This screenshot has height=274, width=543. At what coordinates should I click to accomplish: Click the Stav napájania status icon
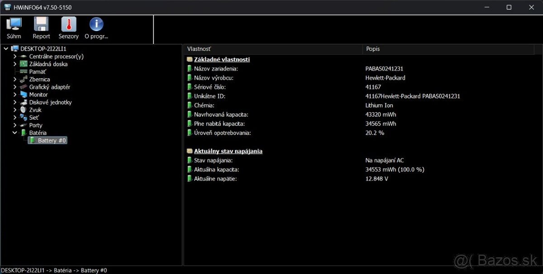click(190, 160)
